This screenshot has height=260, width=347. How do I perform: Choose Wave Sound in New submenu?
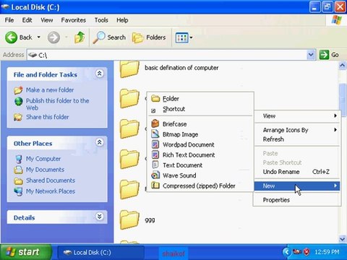pyautogui.click(x=200, y=175)
